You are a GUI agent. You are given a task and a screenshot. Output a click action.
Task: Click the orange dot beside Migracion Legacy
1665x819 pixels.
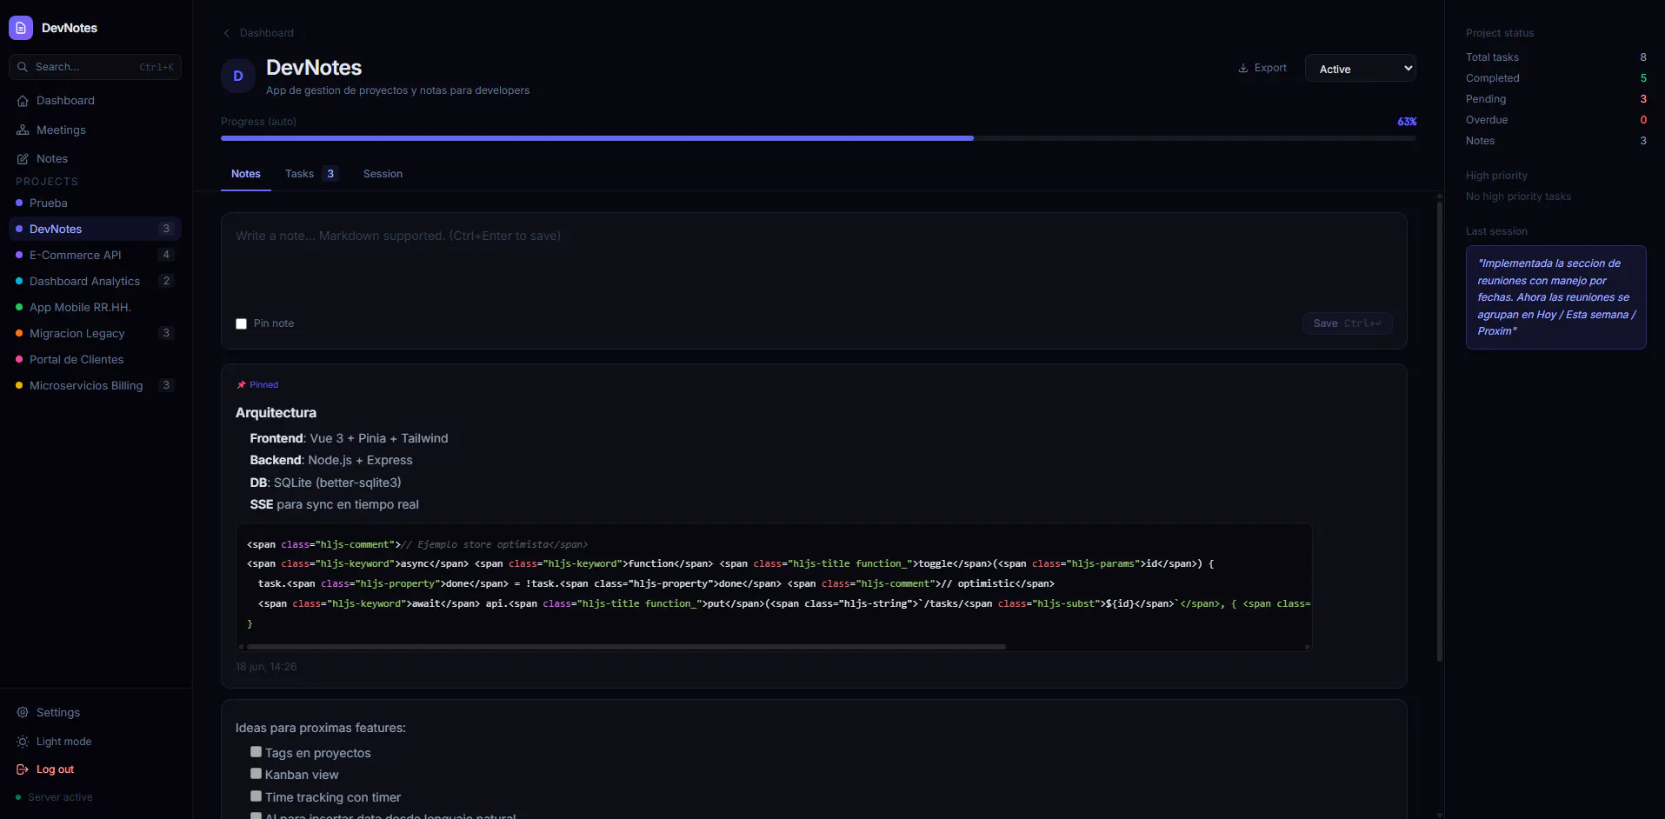coord(19,333)
